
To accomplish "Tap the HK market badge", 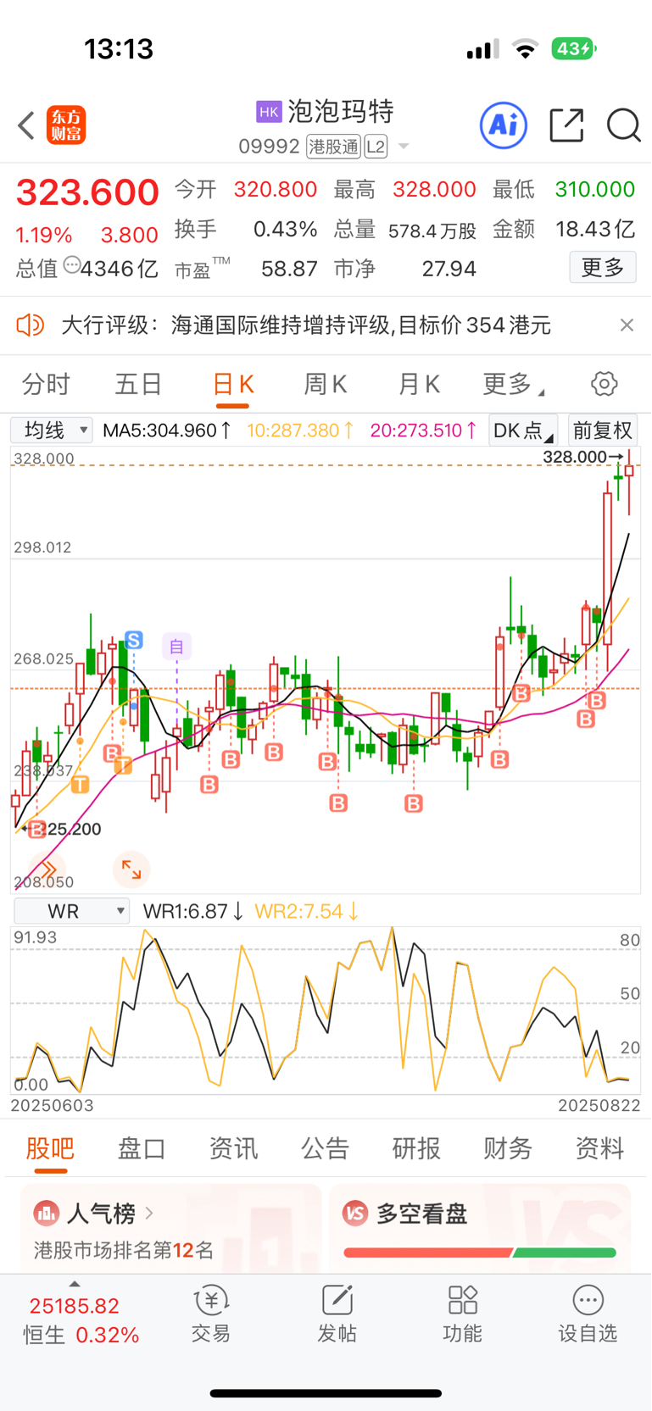I will coord(269,112).
